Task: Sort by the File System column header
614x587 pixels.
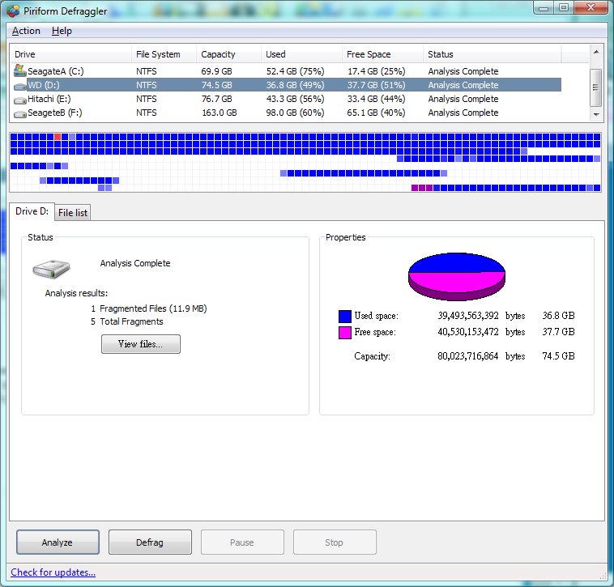Action: point(164,54)
